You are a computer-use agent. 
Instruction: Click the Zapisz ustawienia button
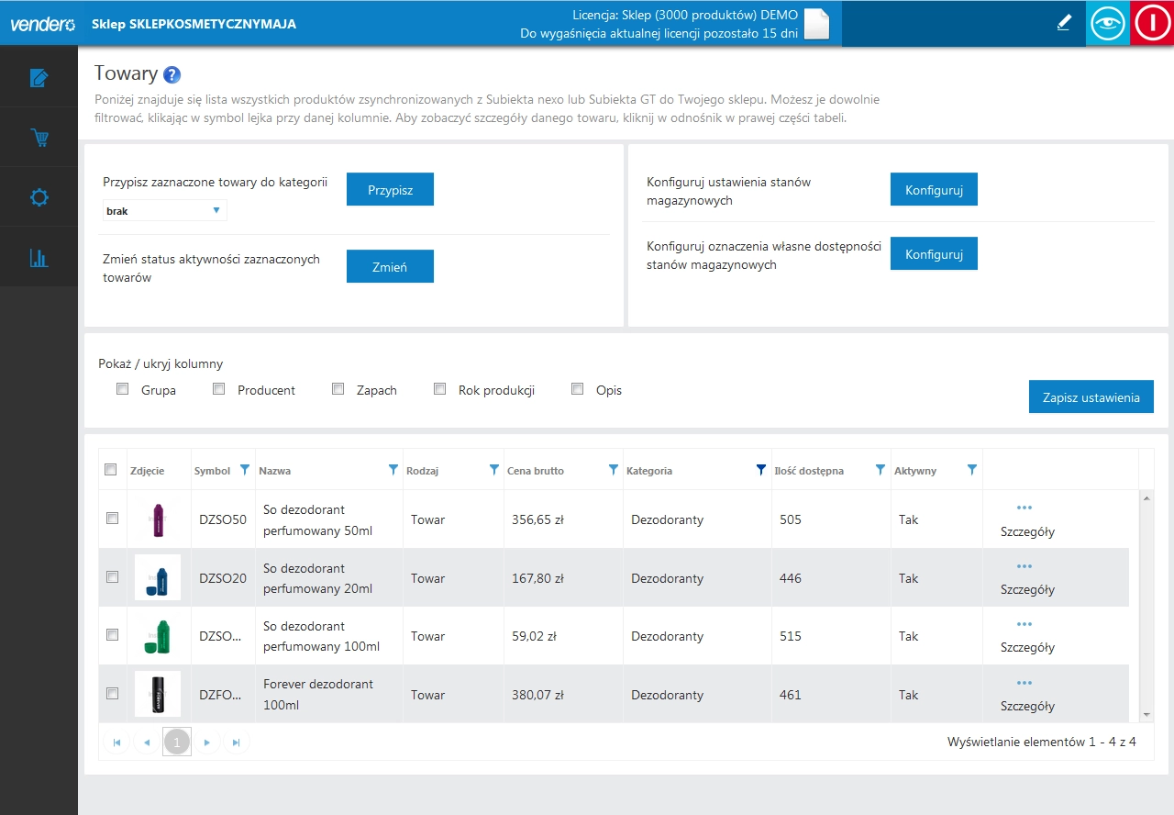(1091, 397)
